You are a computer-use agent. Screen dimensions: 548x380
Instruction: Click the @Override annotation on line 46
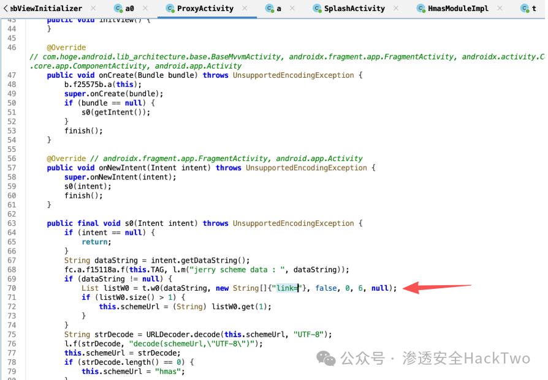tap(66, 48)
